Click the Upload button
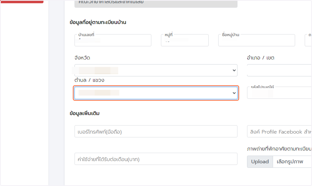This screenshot has height=186, width=312. [260, 162]
